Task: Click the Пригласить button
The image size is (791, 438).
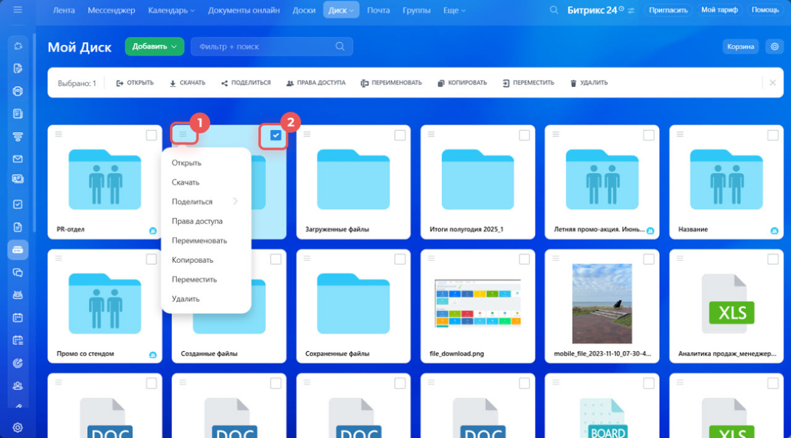Action: (x=669, y=10)
